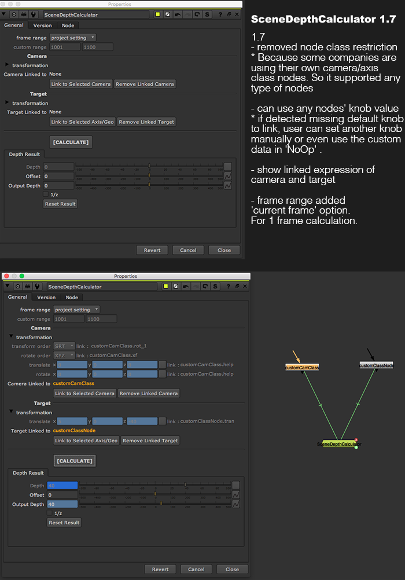Click Reset Result in the unlinked panel
Image resolution: width=405 pixels, height=580 pixels.
(x=60, y=204)
